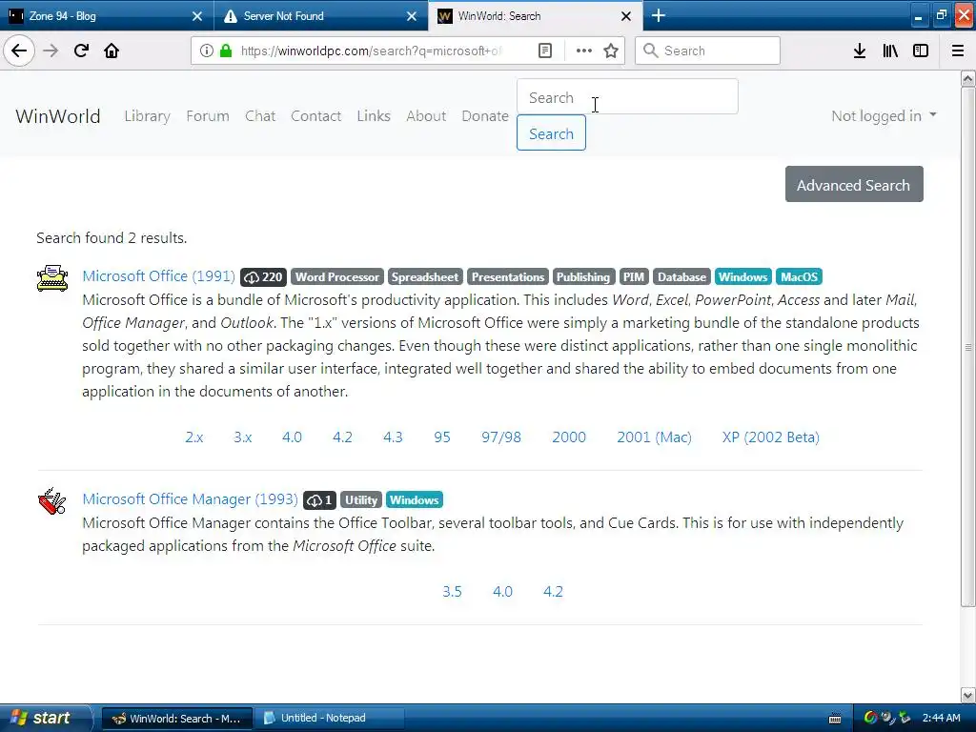
Task: Switch to the Zone 94 - Blog tab
Action: [107, 15]
